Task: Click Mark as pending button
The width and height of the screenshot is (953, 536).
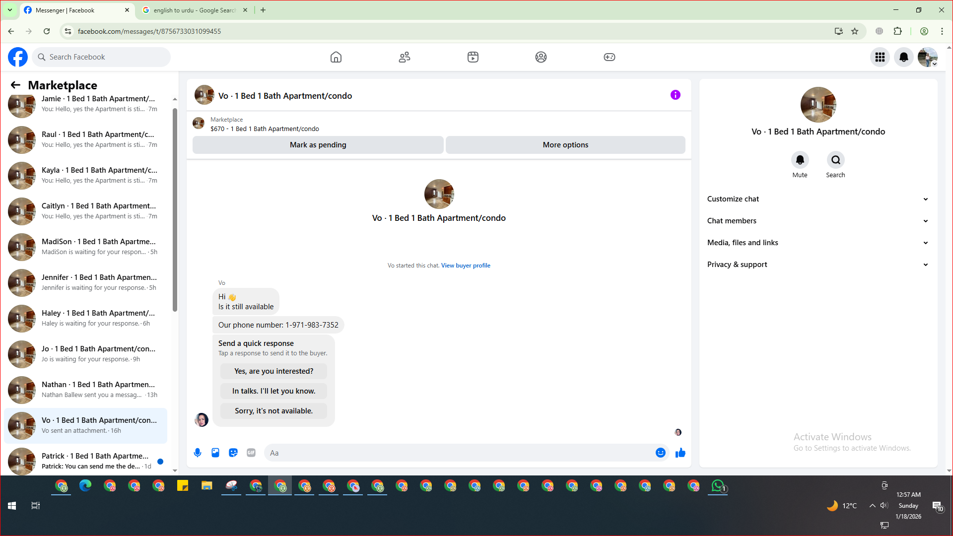Action: (x=318, y=145)
